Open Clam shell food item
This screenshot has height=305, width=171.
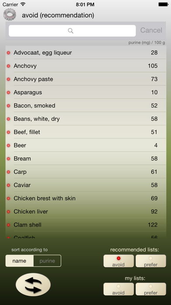[86, 225]
